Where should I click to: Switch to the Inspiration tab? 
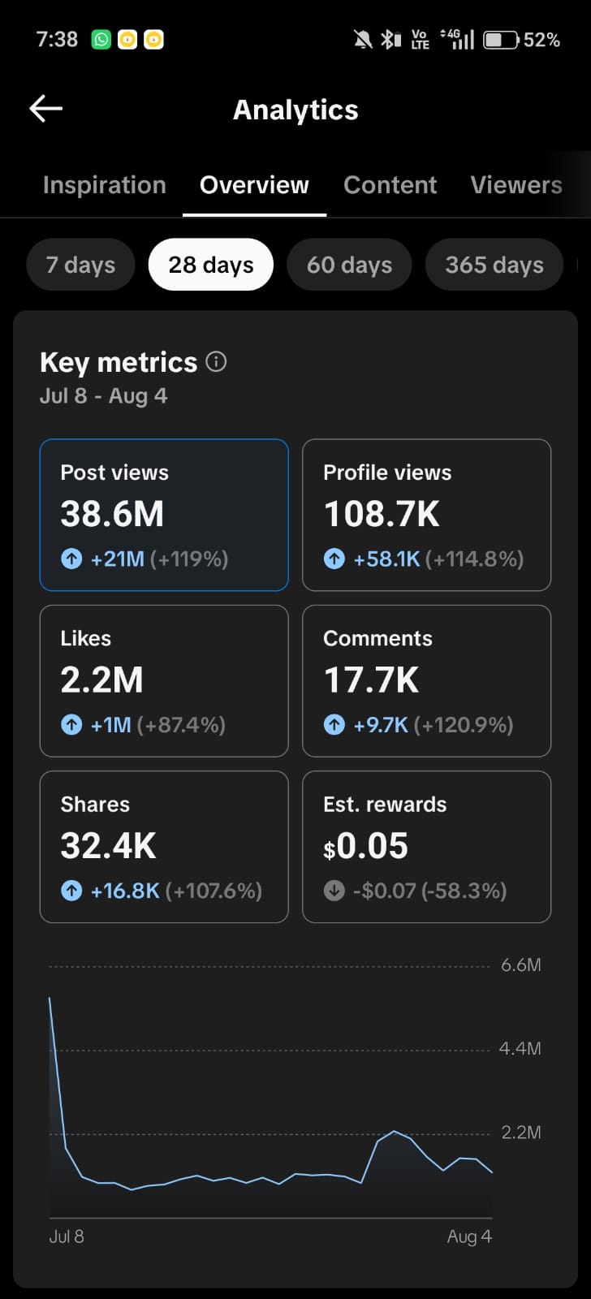pos(104,185)
